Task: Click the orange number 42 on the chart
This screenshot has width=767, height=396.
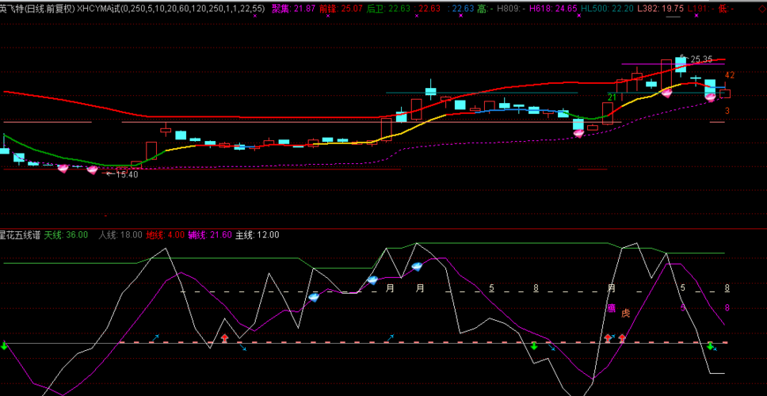Action: pyautogui.click(x=730, y=75)
